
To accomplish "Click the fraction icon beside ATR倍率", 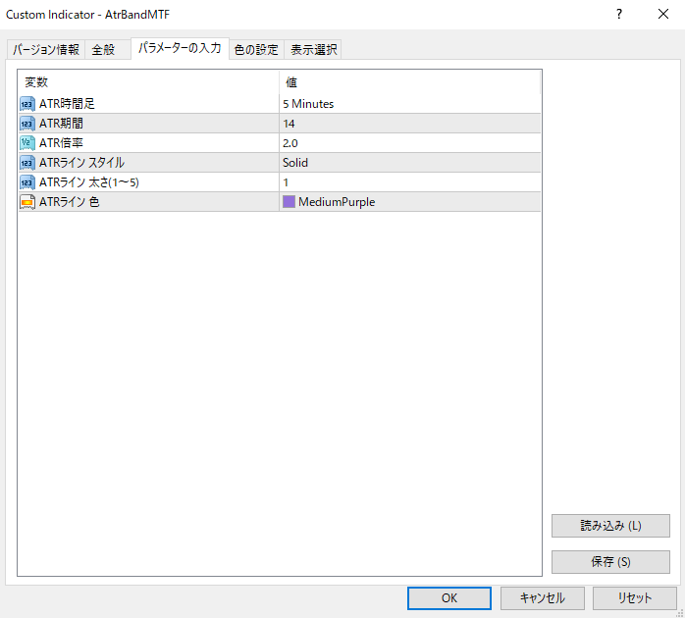I will (27, 143).
